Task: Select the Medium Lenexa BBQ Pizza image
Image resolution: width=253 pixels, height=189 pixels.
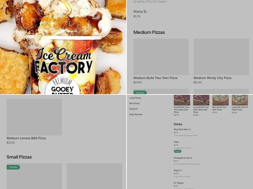Action: 34,117
